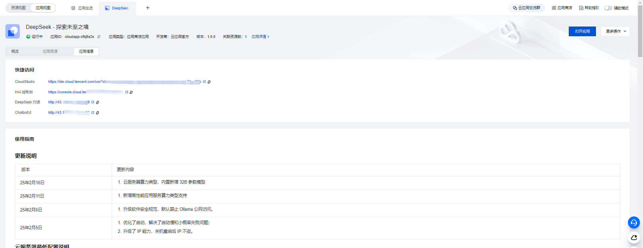Click the 25年2月6日 version cell
Image resolution: width=643 pixels, height=248 pixels.
coord(63,210)
